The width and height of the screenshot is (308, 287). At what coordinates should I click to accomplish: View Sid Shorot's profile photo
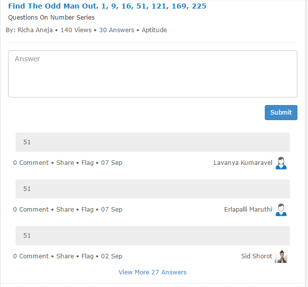(281, 256)
